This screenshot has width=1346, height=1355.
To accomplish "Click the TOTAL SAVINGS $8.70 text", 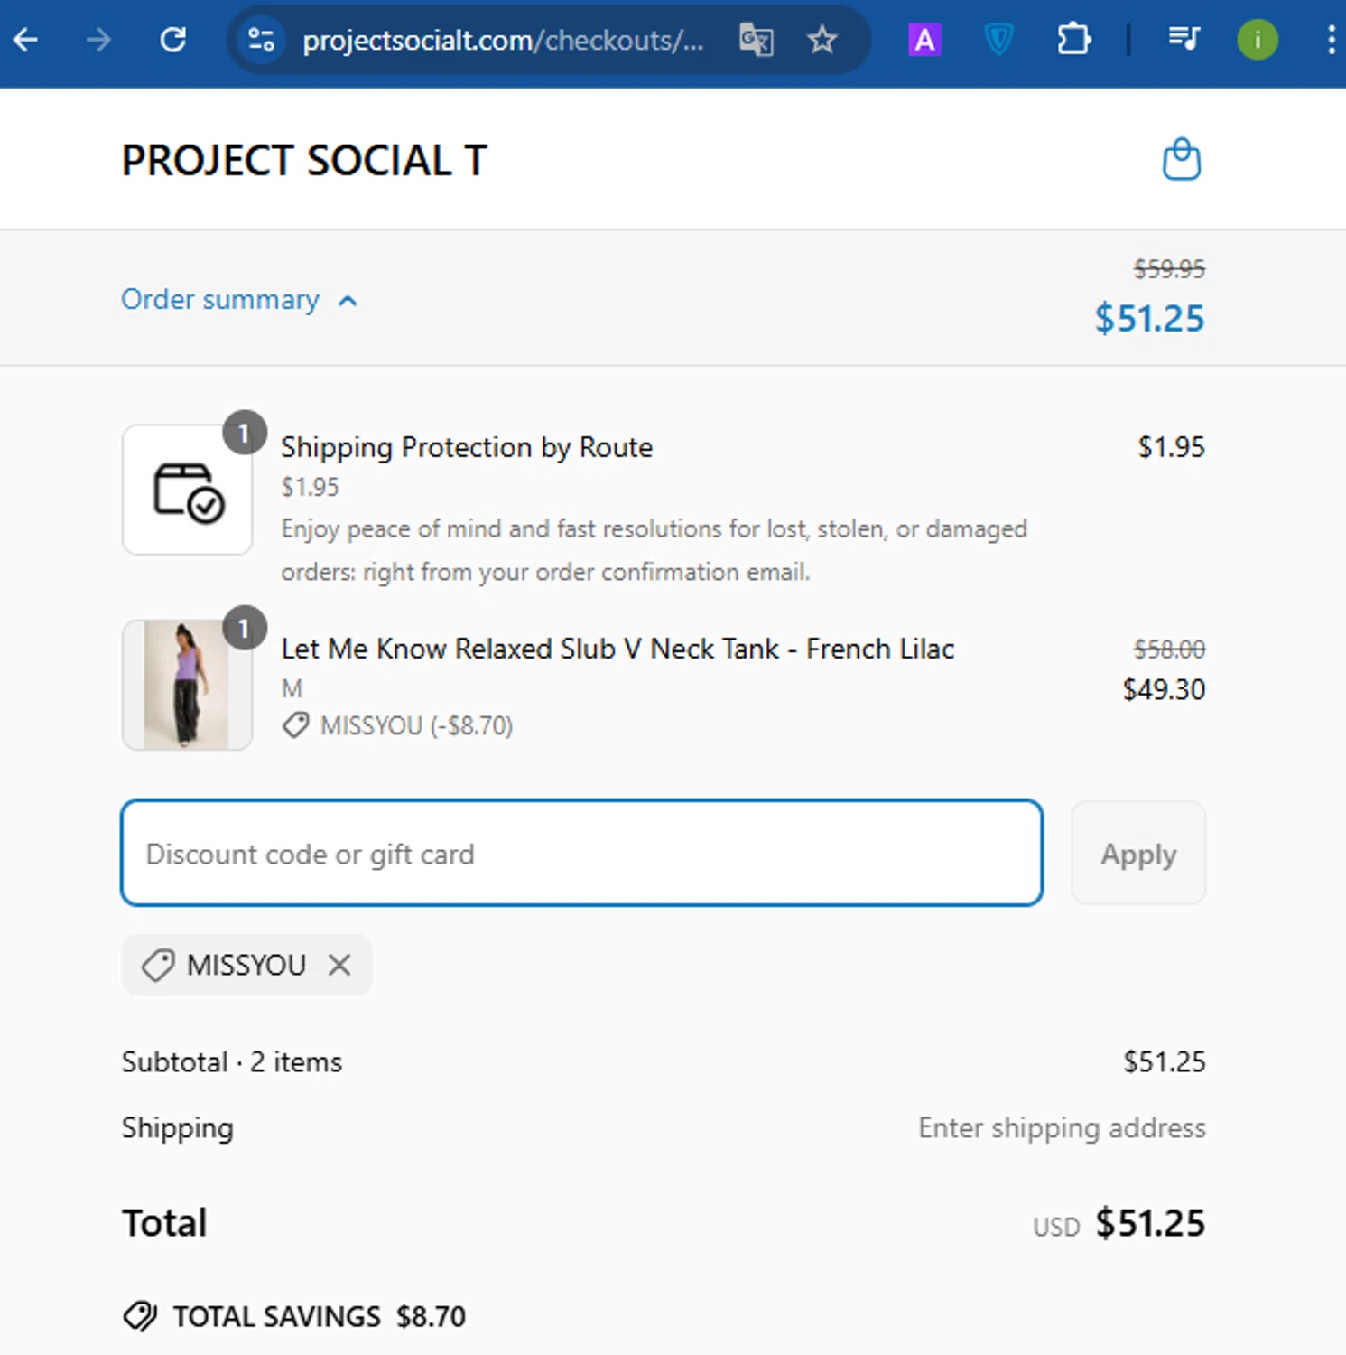I will [320, 1316].
